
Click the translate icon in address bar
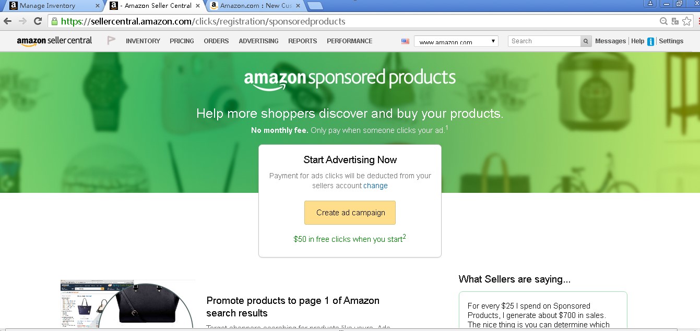coord(675,21)
